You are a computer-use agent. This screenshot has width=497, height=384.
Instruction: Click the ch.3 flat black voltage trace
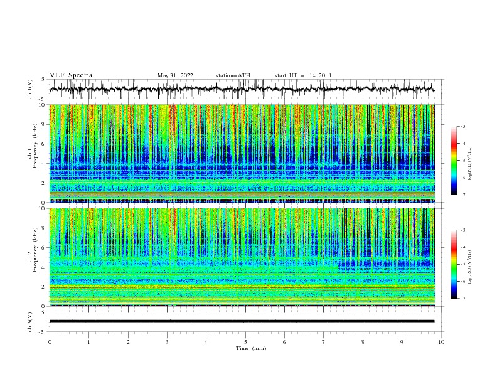pyautogui.click(x=242, y=321)
